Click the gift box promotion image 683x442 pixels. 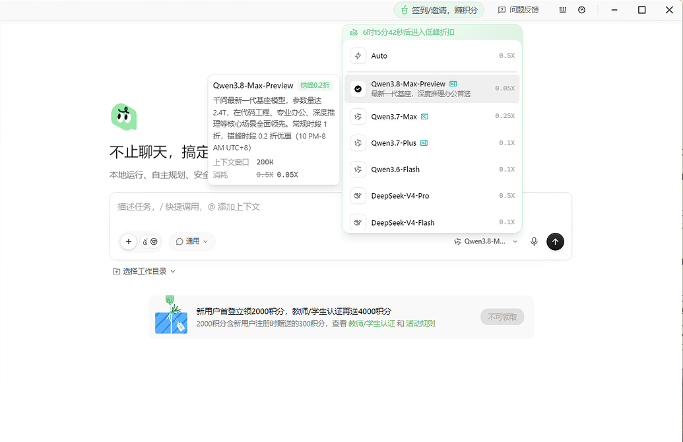point(171,315)
